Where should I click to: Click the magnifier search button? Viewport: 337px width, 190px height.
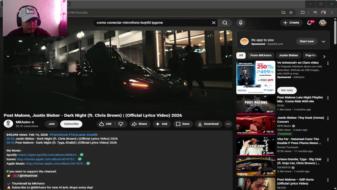tap(225, 23)
